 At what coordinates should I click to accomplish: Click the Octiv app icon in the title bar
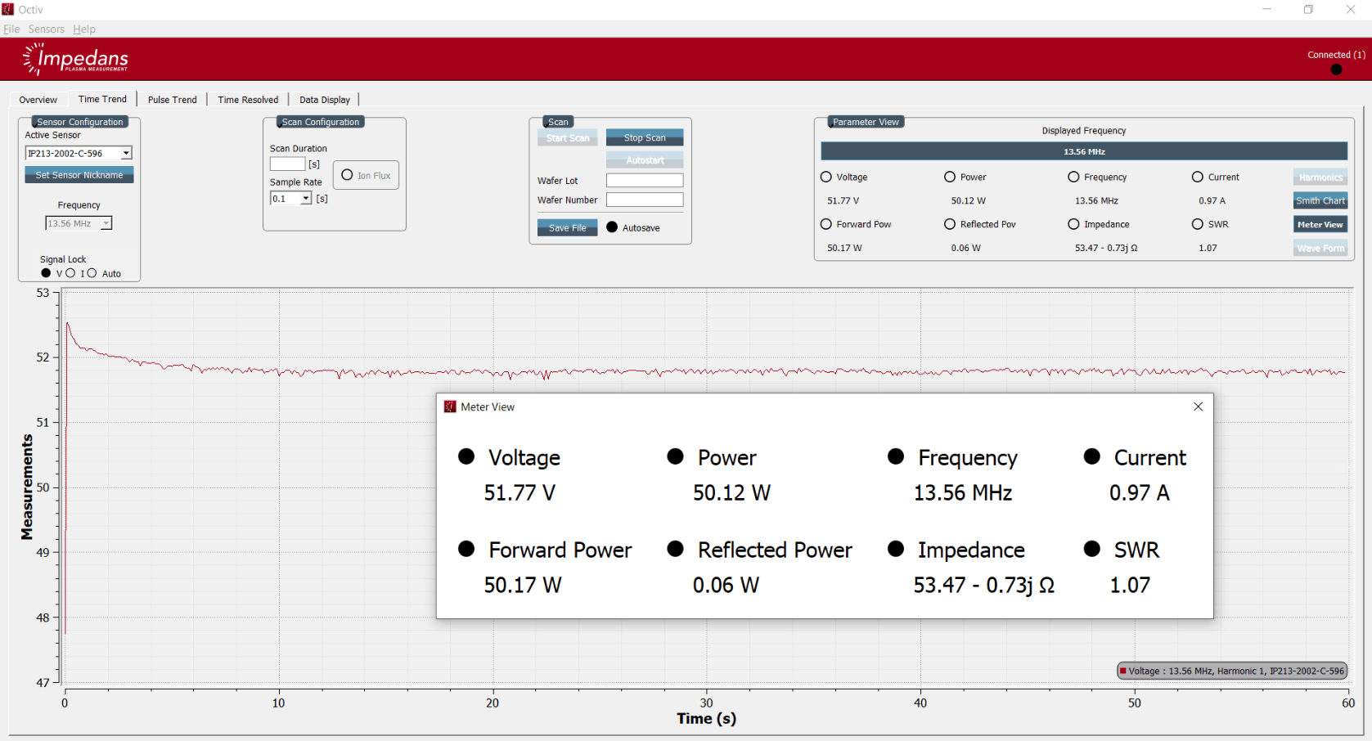[x=8, y=9]
